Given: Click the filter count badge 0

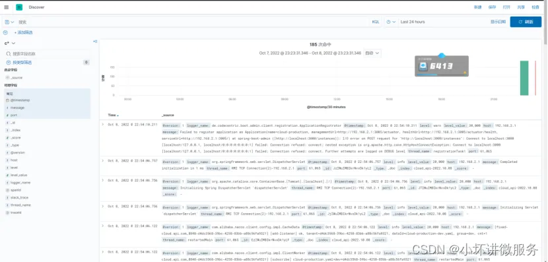Looking at the screenshot, I should [86, 63].
